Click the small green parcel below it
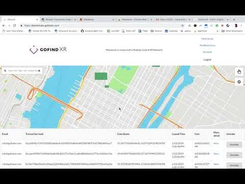The image size is (245, 184). pyautogui.click(x=107, y=86)
